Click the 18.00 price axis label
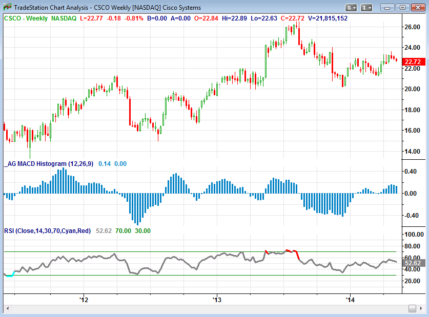Image resolution: width=429 pixels, height=317 pixels. coord(412,110)
